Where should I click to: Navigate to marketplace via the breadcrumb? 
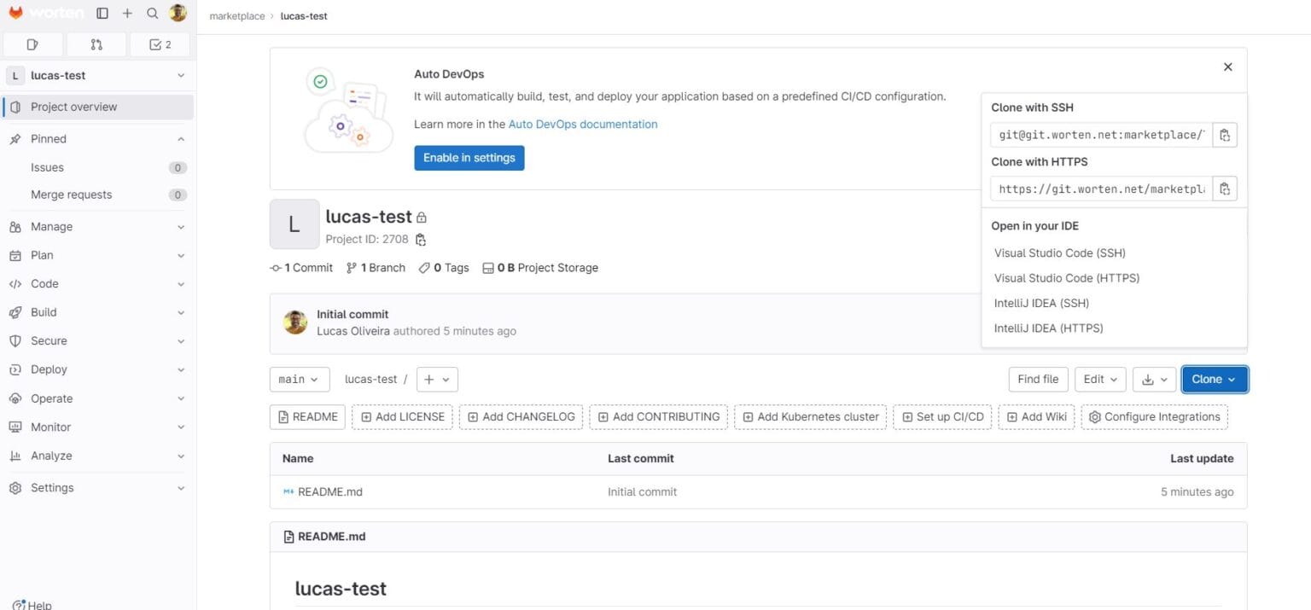pyautogui.click(x=236, y=15)
